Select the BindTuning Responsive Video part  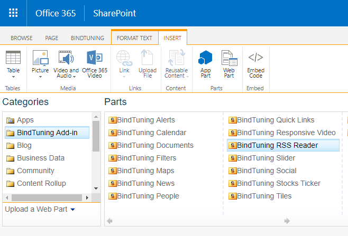(282, 133)
